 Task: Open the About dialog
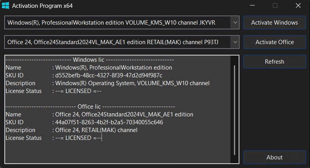point(274,157)
